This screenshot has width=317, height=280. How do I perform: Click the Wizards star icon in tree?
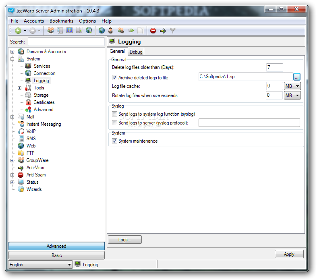click(21, 189)
